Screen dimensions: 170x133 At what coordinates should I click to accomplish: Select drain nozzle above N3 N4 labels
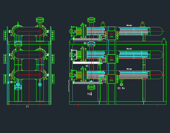122,83
